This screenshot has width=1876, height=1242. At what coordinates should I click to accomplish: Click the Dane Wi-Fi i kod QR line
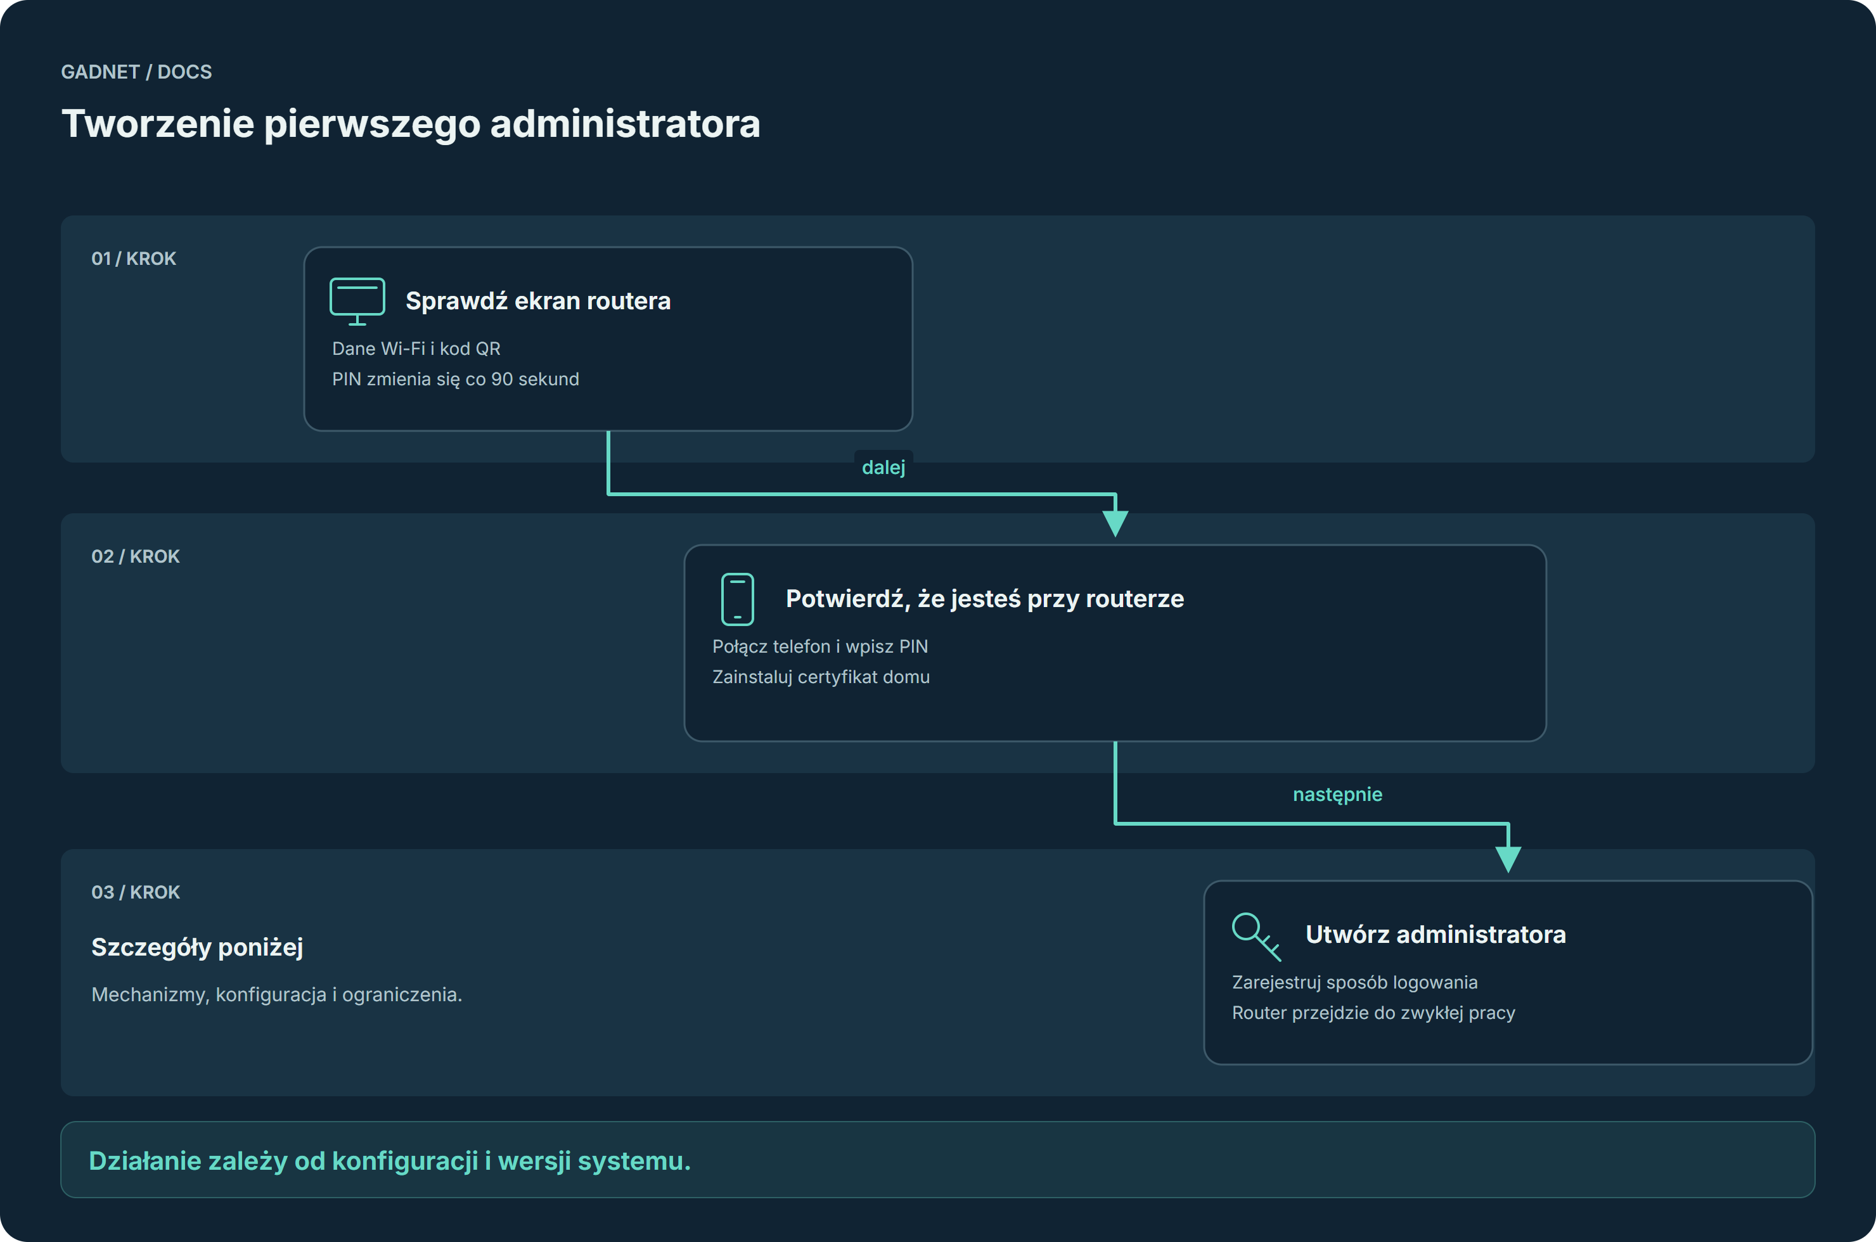pyautogui.click(x=416, y=349)
